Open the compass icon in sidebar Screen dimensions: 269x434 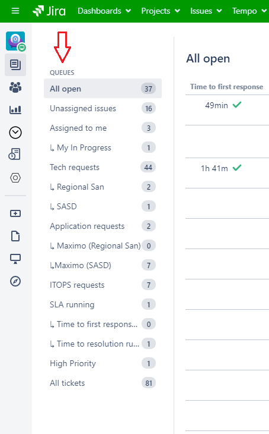(x=15, y=281)
